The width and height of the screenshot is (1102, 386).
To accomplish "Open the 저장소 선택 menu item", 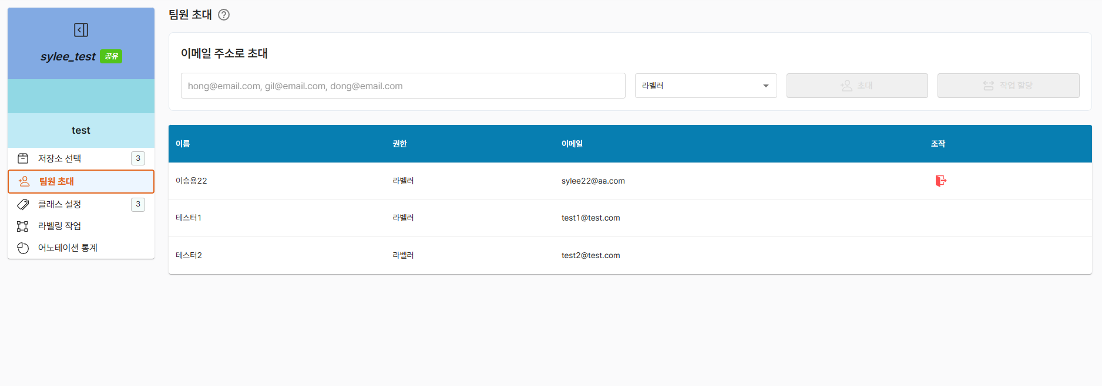I will click(x=81, y=158).
